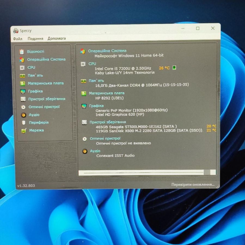This screenshot has height=245, width=245.
Task: Click the Операційна Система summary heading
Action: (107, 51)
